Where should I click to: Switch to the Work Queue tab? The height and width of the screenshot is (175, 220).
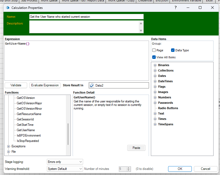49,1
